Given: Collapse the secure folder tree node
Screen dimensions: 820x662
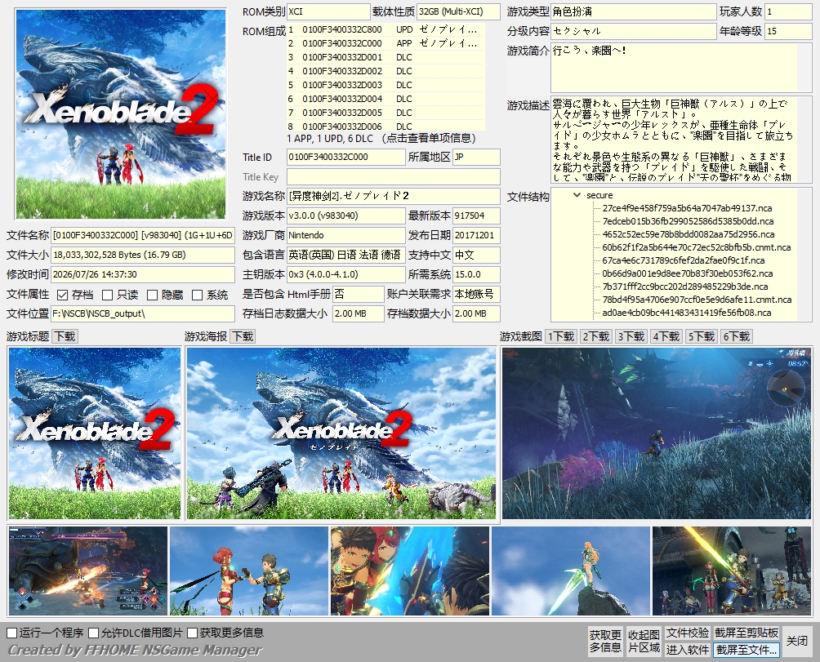Looking at the screenshot, I should (x=577, y=195).
